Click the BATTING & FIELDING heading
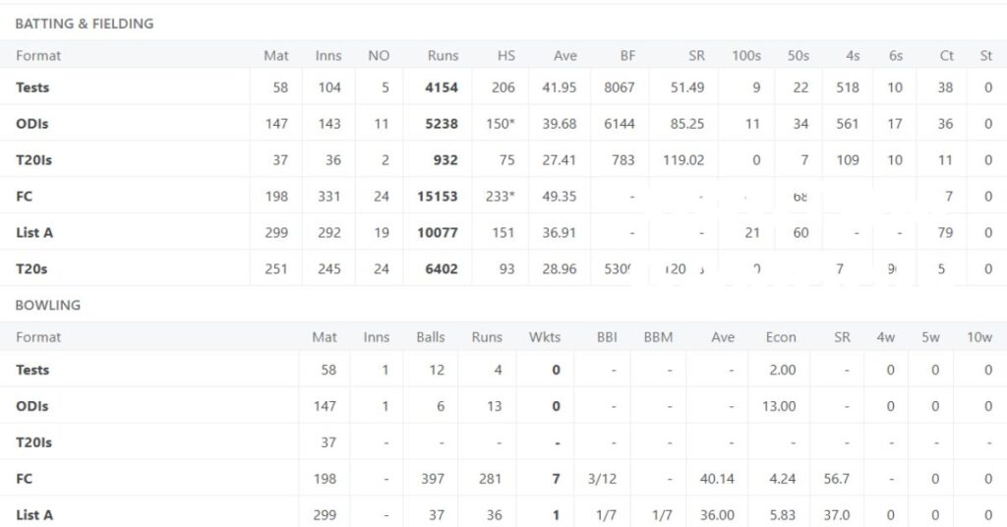Viewport: 1007px width, 527px height. [85, 24]
